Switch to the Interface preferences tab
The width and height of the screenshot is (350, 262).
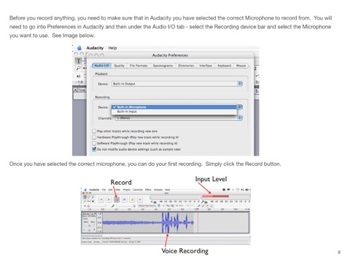[206, 65]
